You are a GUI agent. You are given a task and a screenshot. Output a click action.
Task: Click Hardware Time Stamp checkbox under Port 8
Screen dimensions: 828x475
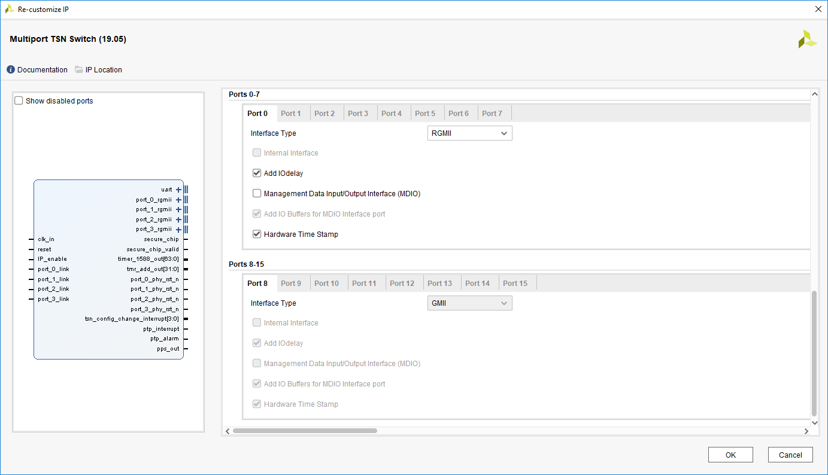click(x=257, y=404)
